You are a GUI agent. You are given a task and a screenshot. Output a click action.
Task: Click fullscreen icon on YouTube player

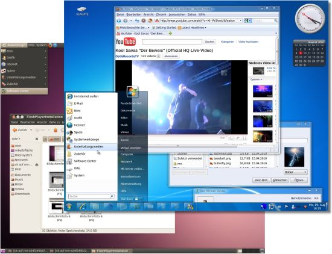244,138
